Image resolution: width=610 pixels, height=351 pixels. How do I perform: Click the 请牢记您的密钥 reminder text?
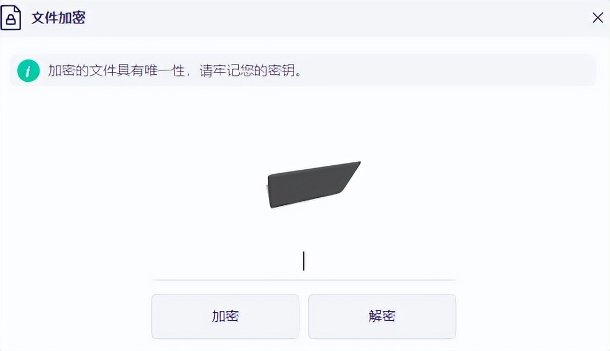click(x=251, y=71)
